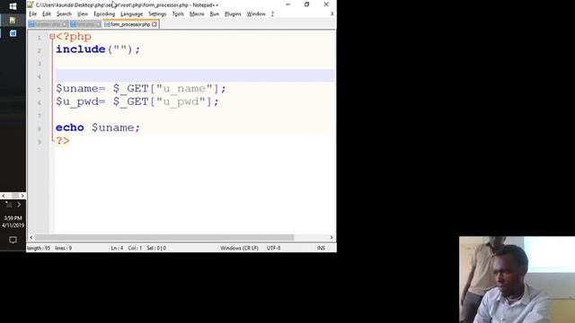Click the editor scrollbar right arrow
The image size is (575, 323).
tap(332, 237)
